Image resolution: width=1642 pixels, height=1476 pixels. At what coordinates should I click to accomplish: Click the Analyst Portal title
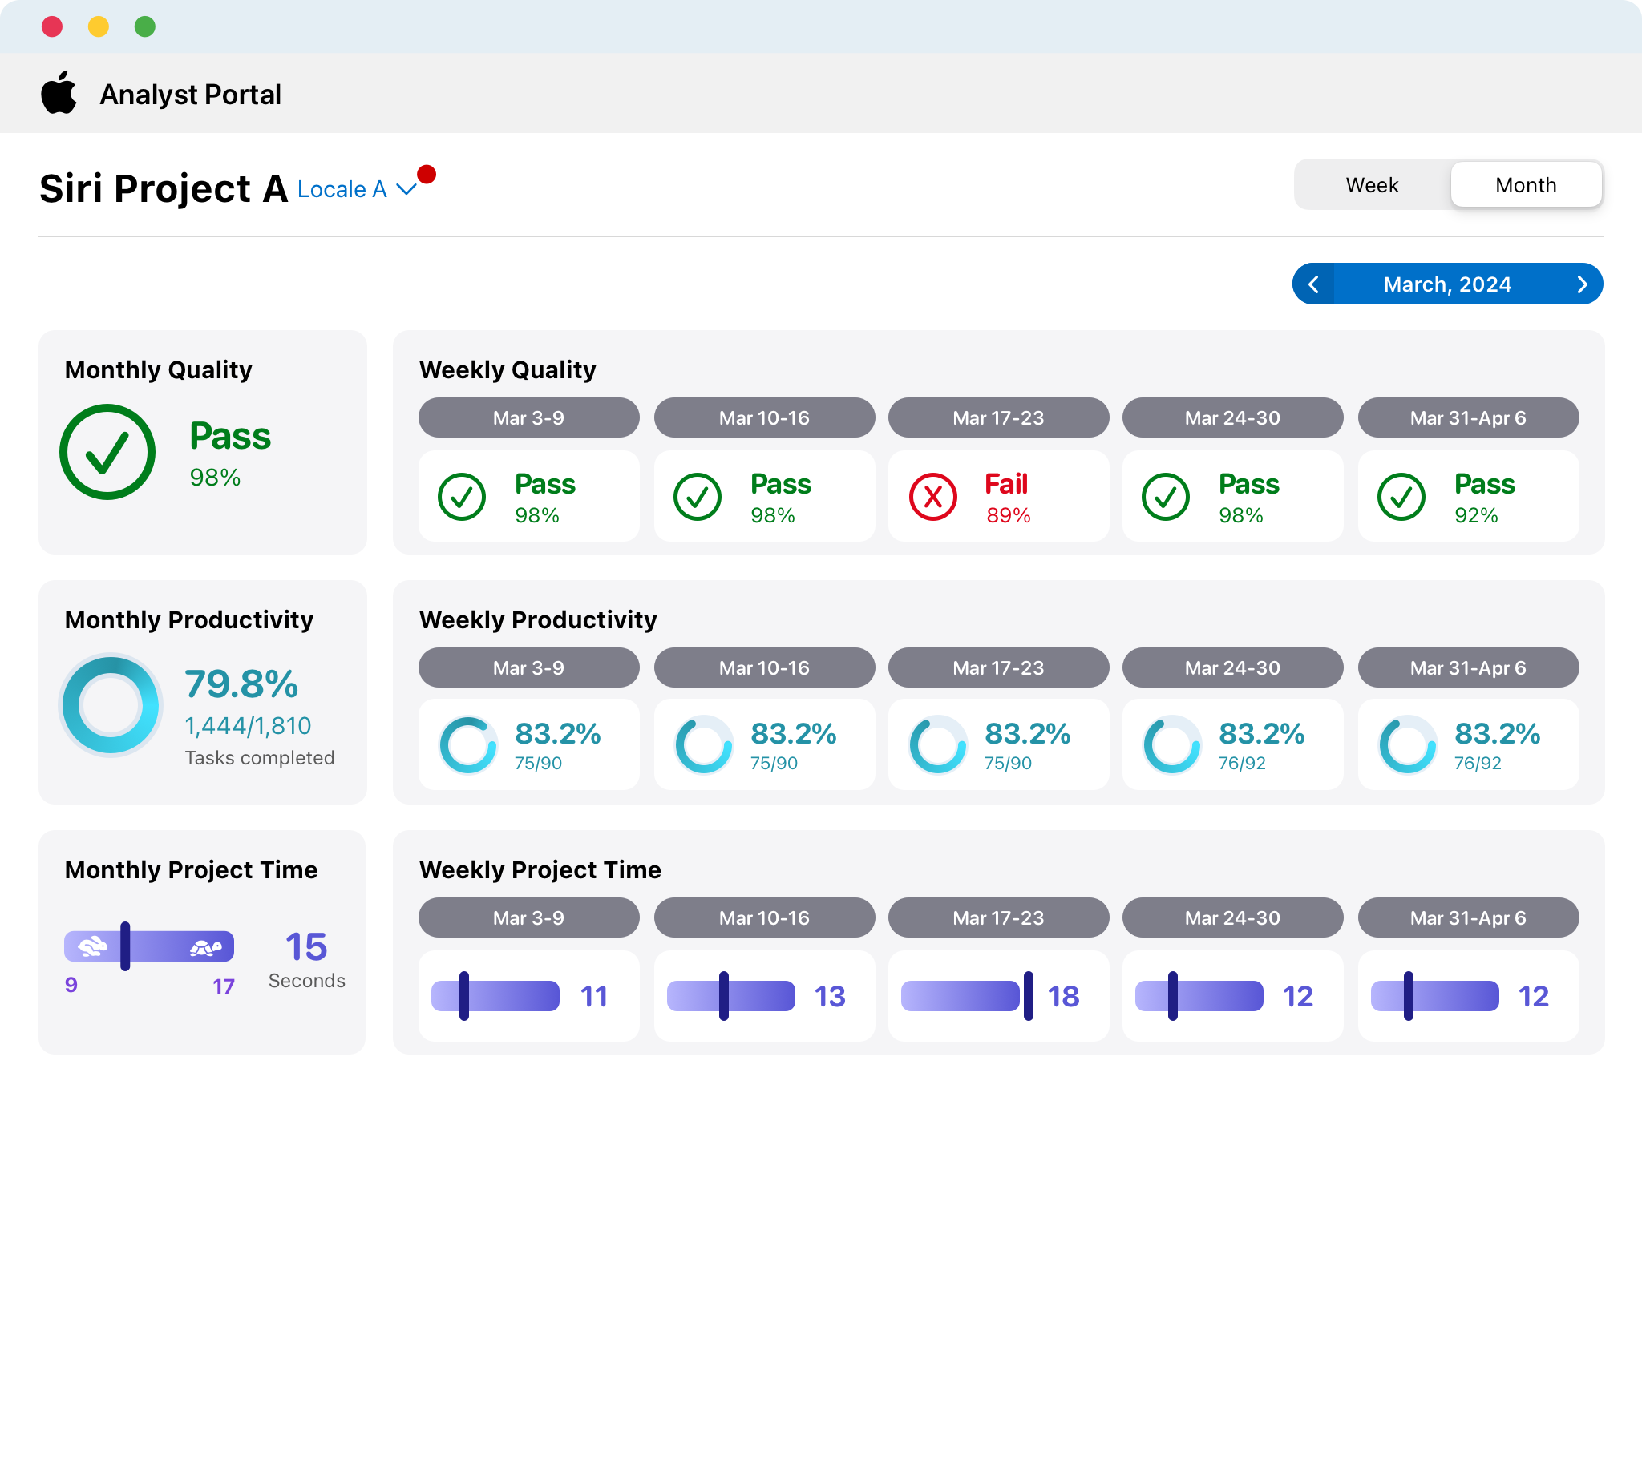(x=191, y=94)
